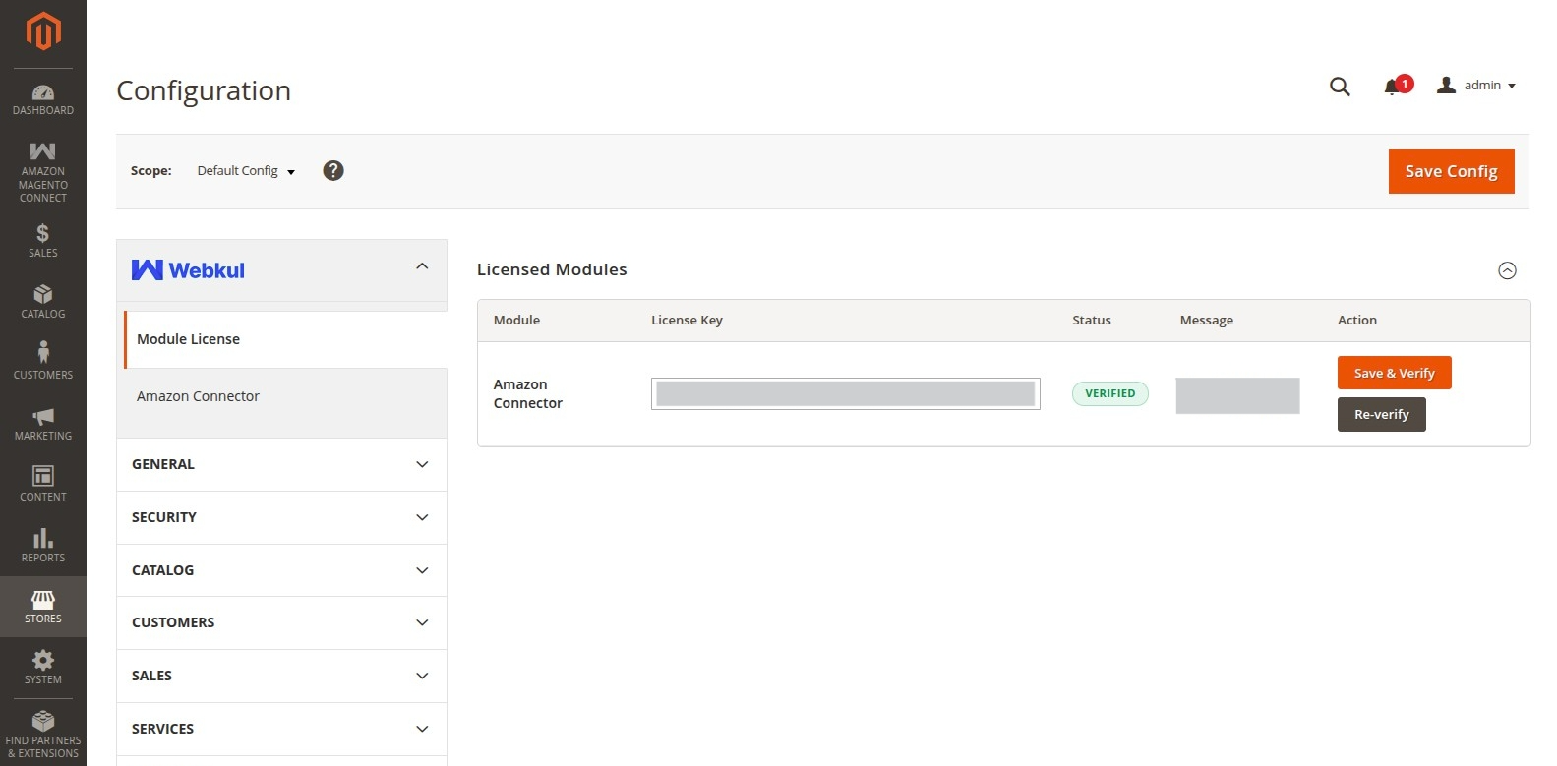Click the search magnifier icon

[x=1340, y=87]
